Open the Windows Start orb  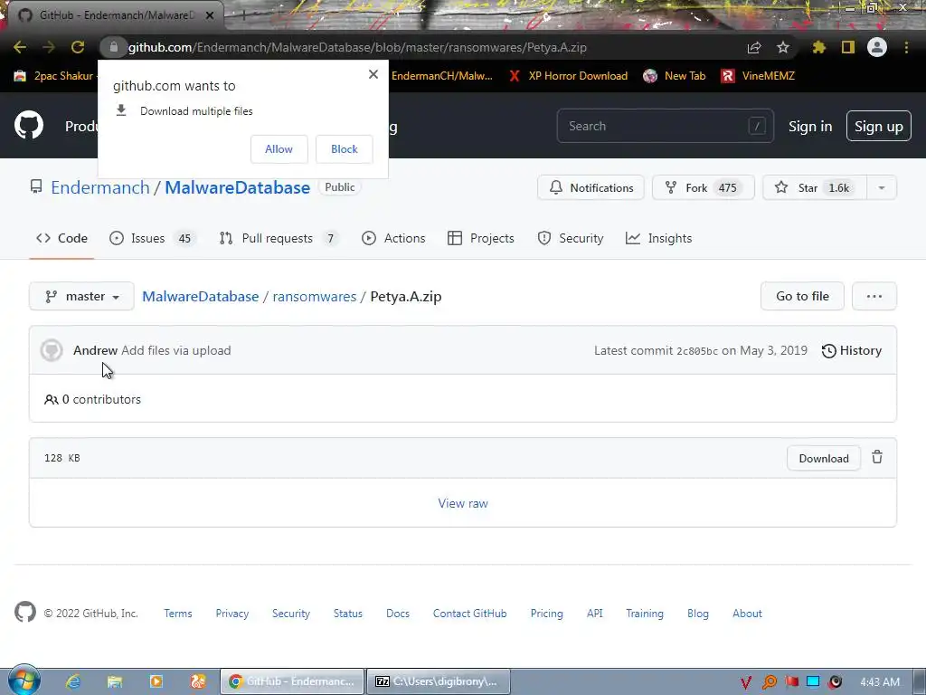24,681
